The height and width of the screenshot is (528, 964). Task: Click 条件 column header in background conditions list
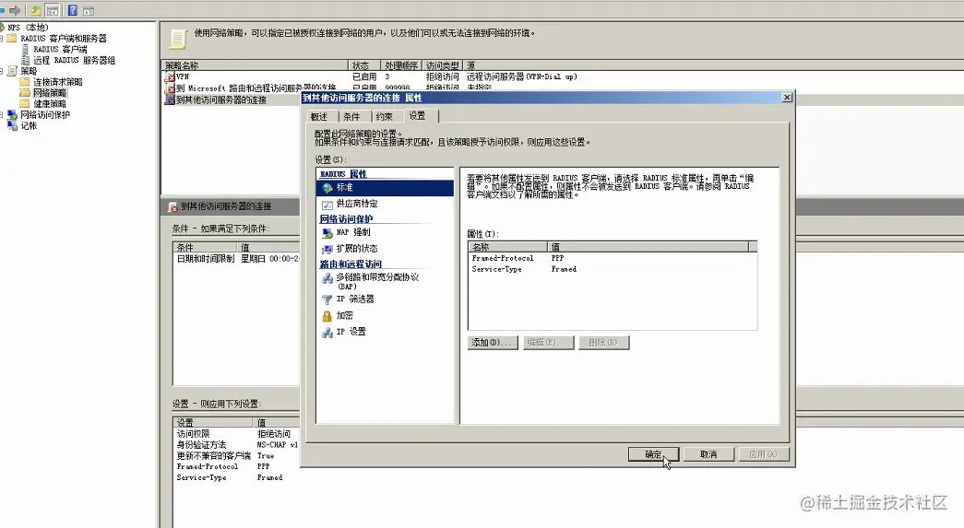coord(206,248)
